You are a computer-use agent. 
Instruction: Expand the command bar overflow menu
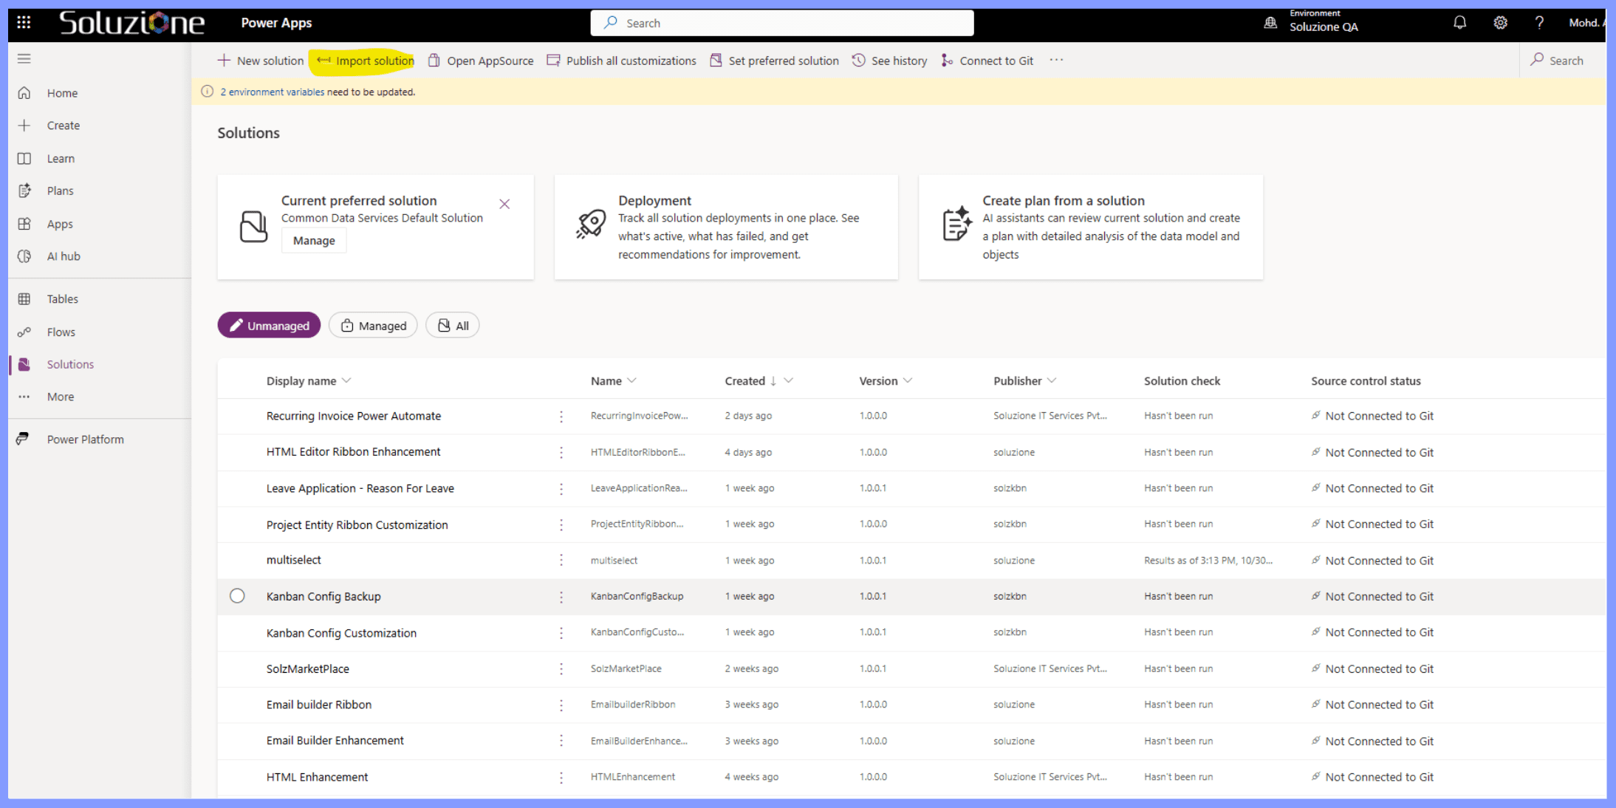coord(1056,60)
